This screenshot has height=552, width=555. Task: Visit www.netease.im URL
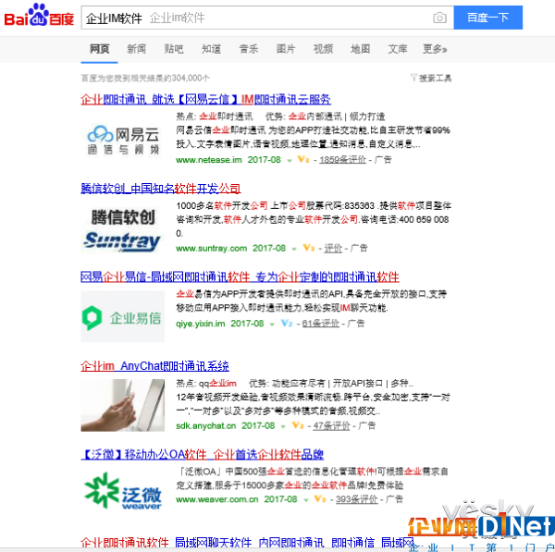(209, 160)
